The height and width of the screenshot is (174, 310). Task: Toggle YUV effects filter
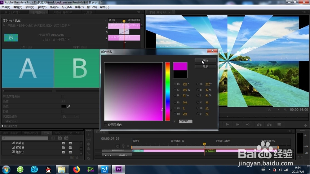click(66, 138)
